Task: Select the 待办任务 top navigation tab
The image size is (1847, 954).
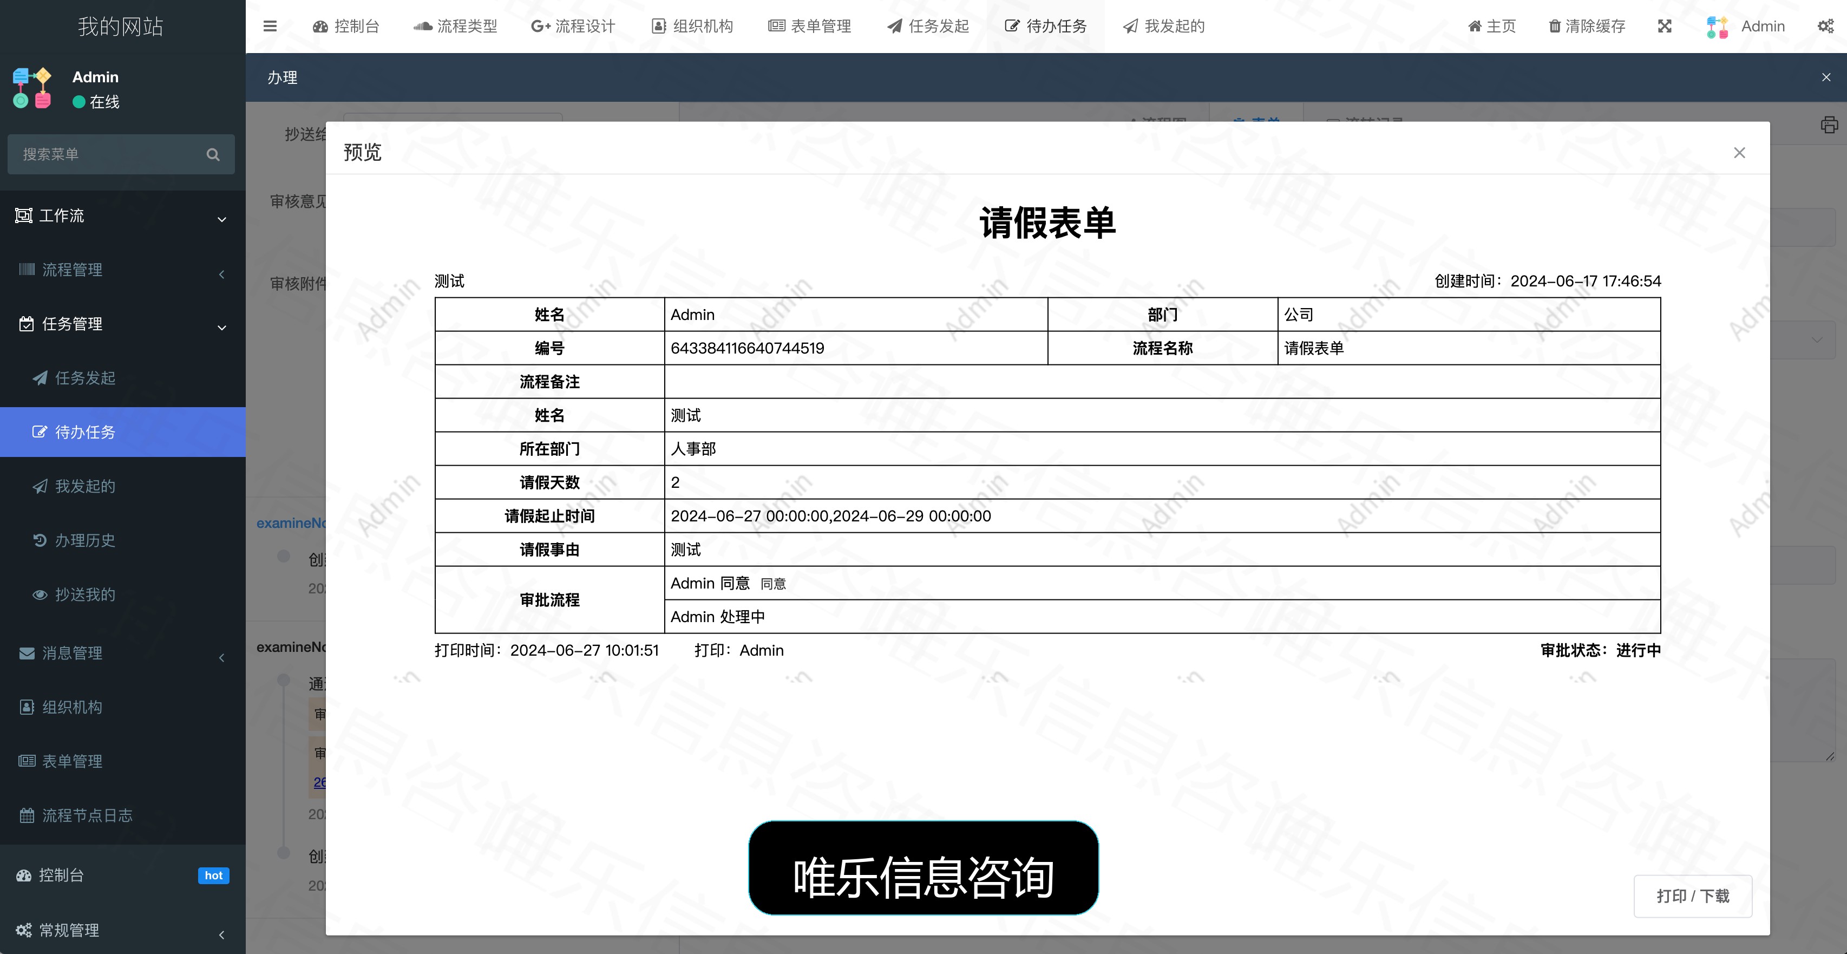Action: (1045, 27)
